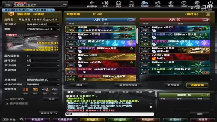The width and height of the screenshot is (217, 122).
Task: Open the 公告 announcements speaker icon
Action: point(105,4)
